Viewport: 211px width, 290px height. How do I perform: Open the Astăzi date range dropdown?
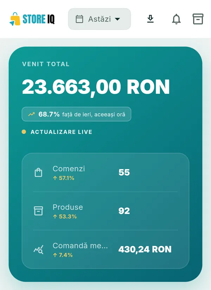pos(100,19)
